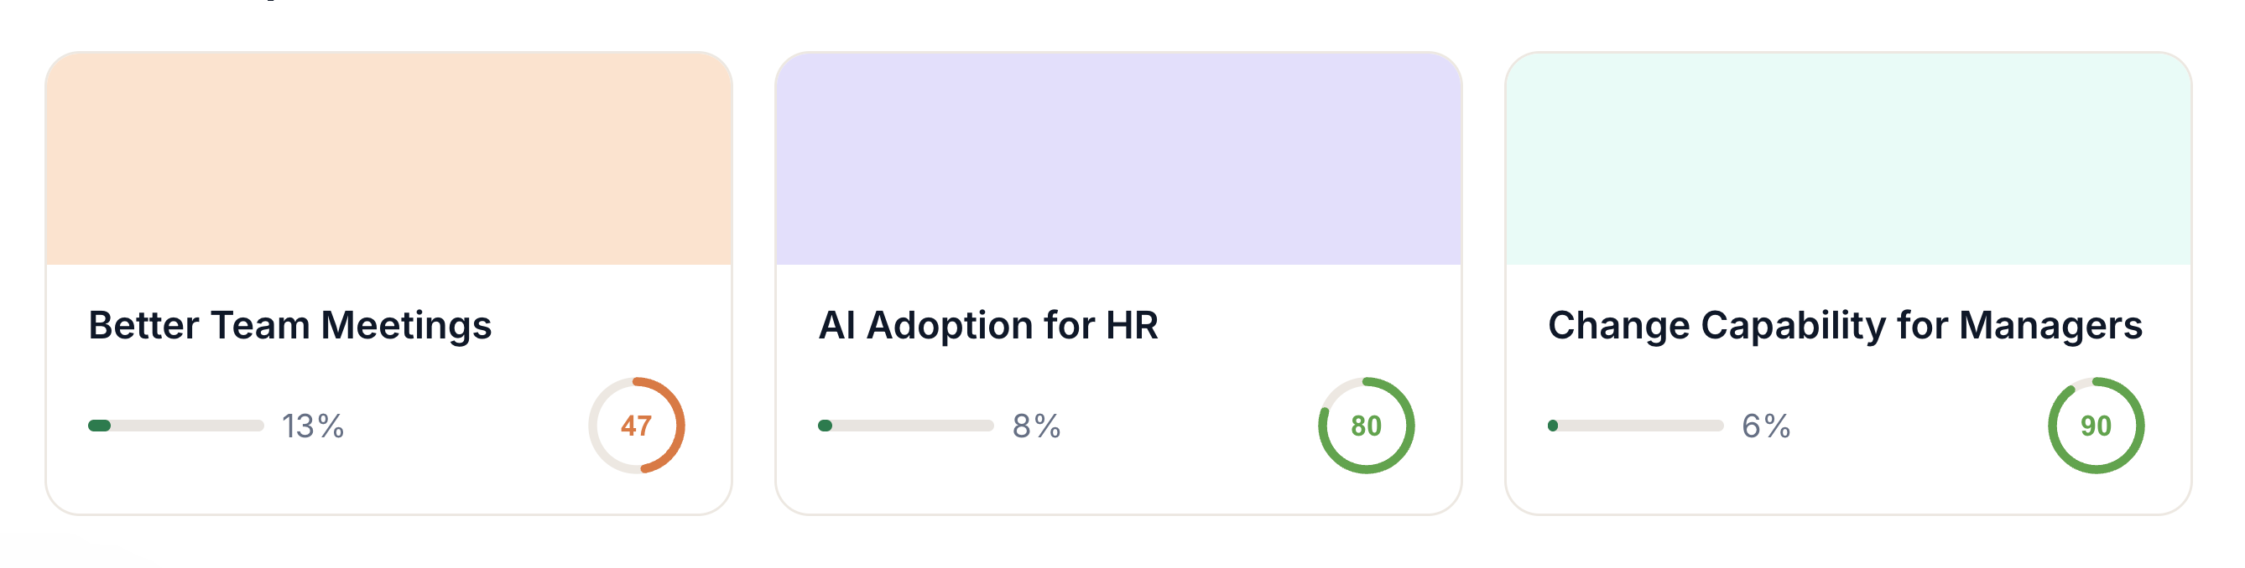The image size is (2245, 568).
Task: Click the number 80 inside the ring
Action: pyautogui.click(x=1366, y=426)
